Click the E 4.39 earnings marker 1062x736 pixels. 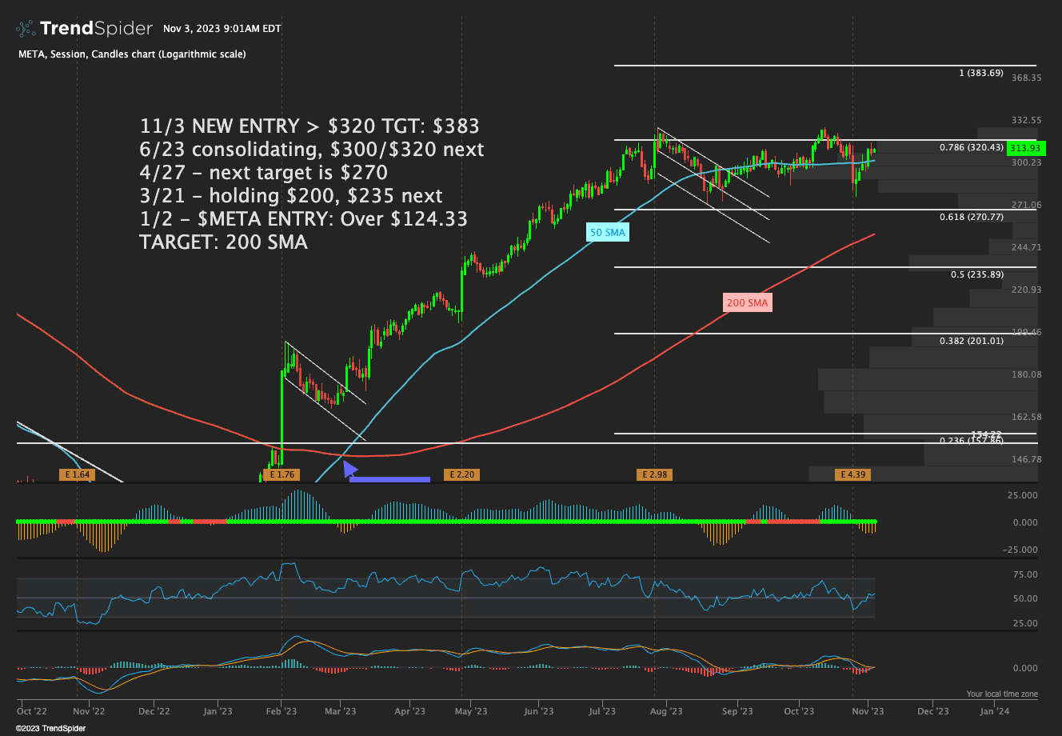tap(852, 474)
